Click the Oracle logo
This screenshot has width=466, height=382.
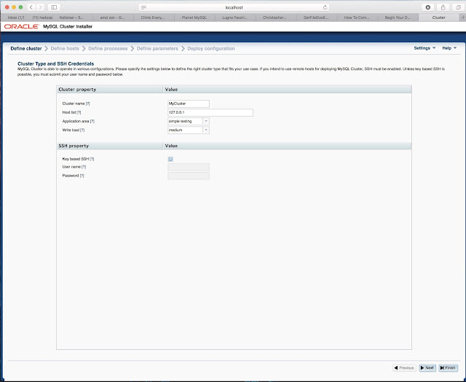(x=21, y=26)
